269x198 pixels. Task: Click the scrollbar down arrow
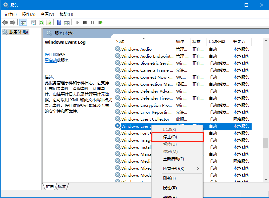coord(266,180)
